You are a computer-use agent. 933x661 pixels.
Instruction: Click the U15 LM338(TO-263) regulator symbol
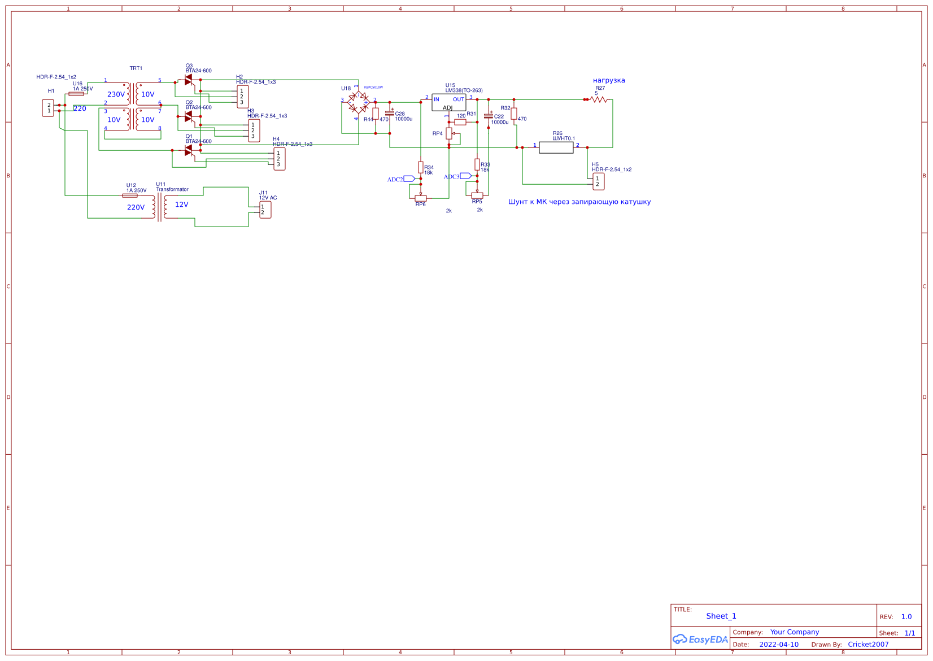(450, 103)
